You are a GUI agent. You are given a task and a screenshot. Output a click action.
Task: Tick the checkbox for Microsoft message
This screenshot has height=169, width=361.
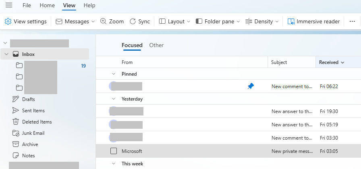coord(114,151)
